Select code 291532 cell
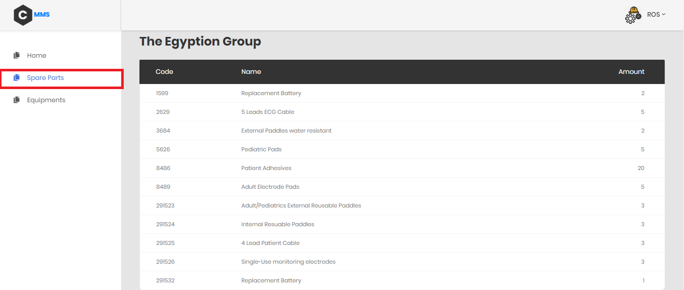Image resolution: width=684 pixels, height=290 pixels. (165, 280)
